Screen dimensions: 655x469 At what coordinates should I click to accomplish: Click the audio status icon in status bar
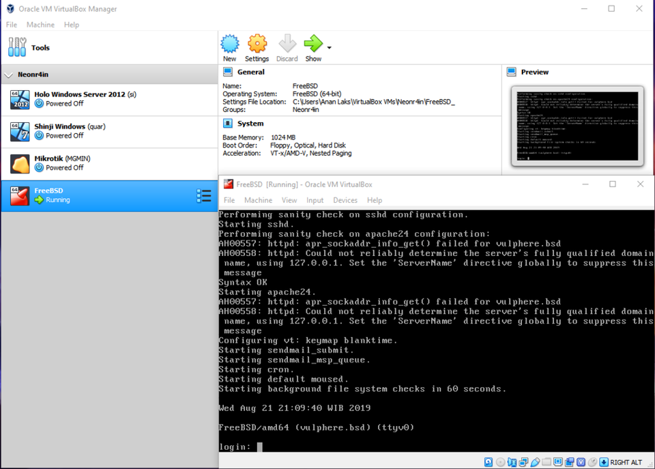(x=512, y=461)
